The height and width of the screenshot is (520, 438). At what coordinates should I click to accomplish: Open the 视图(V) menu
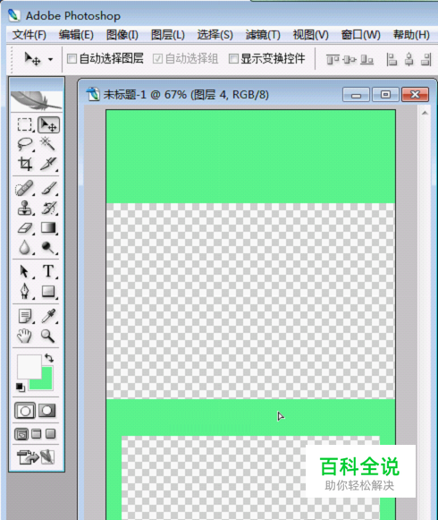point(311,35)
